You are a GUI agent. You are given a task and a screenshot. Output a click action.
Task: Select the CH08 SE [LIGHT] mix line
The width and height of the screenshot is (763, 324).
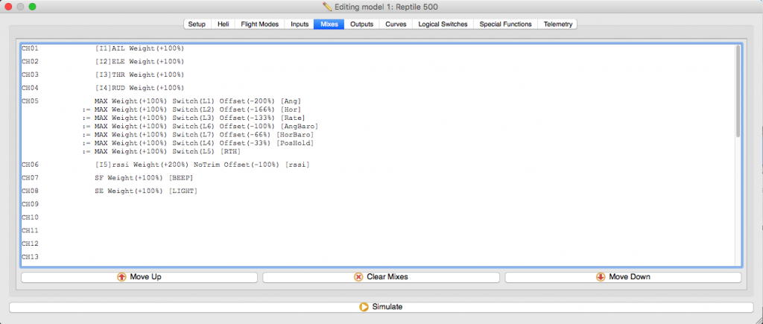142,191
